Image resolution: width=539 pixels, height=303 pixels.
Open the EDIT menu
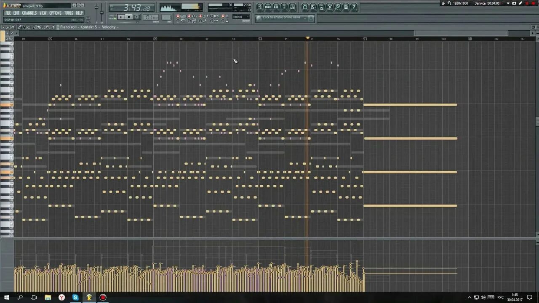click(16, 13)
